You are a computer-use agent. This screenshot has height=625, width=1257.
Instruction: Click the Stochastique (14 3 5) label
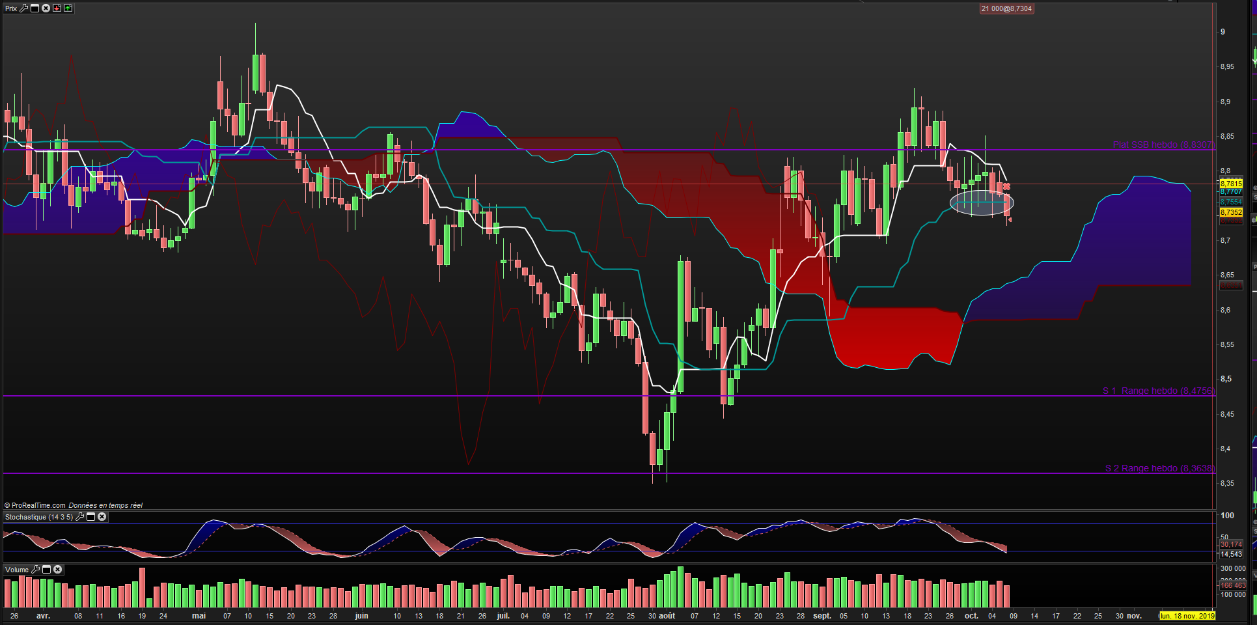click(39, 517)
